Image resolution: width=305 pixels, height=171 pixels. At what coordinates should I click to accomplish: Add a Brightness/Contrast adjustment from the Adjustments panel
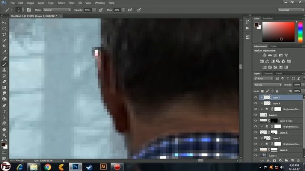point(264,55)
